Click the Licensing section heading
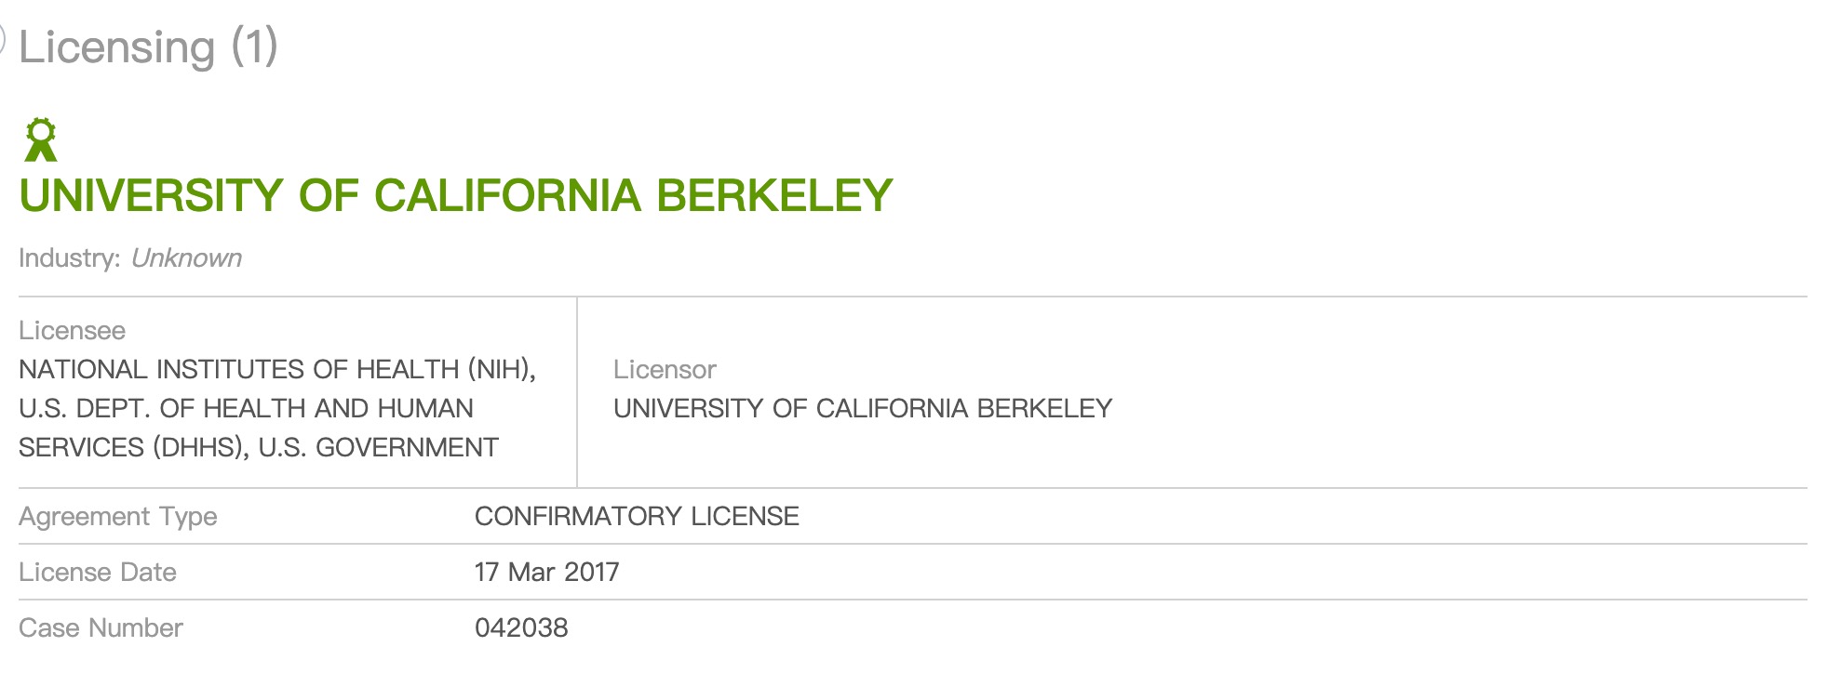The image size is (1828, 673). 117,47
